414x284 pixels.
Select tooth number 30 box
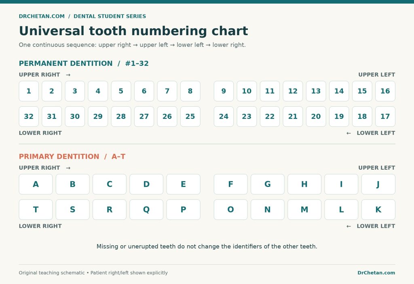[75, 116]
